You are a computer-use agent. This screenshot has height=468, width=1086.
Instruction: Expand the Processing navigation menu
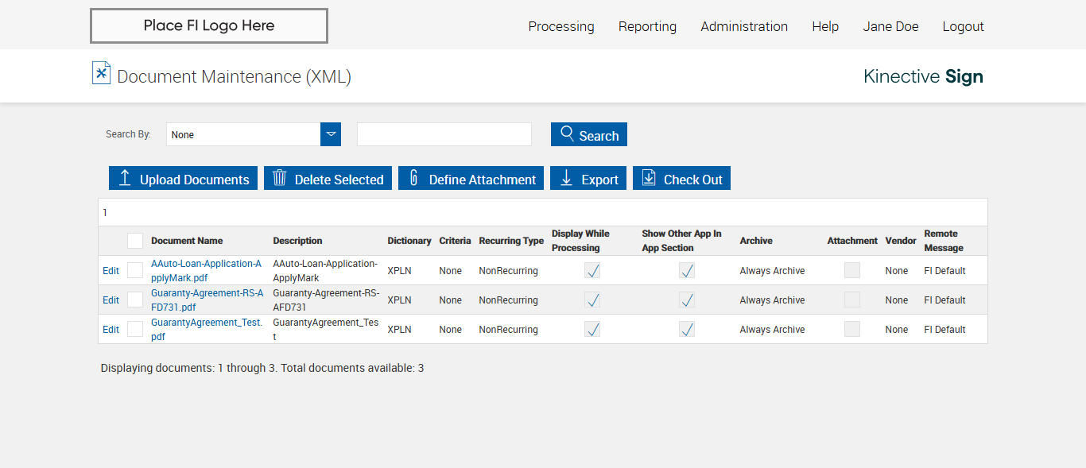[560, 26]
